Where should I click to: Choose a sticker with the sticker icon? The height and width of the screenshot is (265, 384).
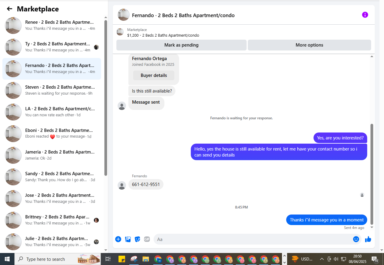137,239
